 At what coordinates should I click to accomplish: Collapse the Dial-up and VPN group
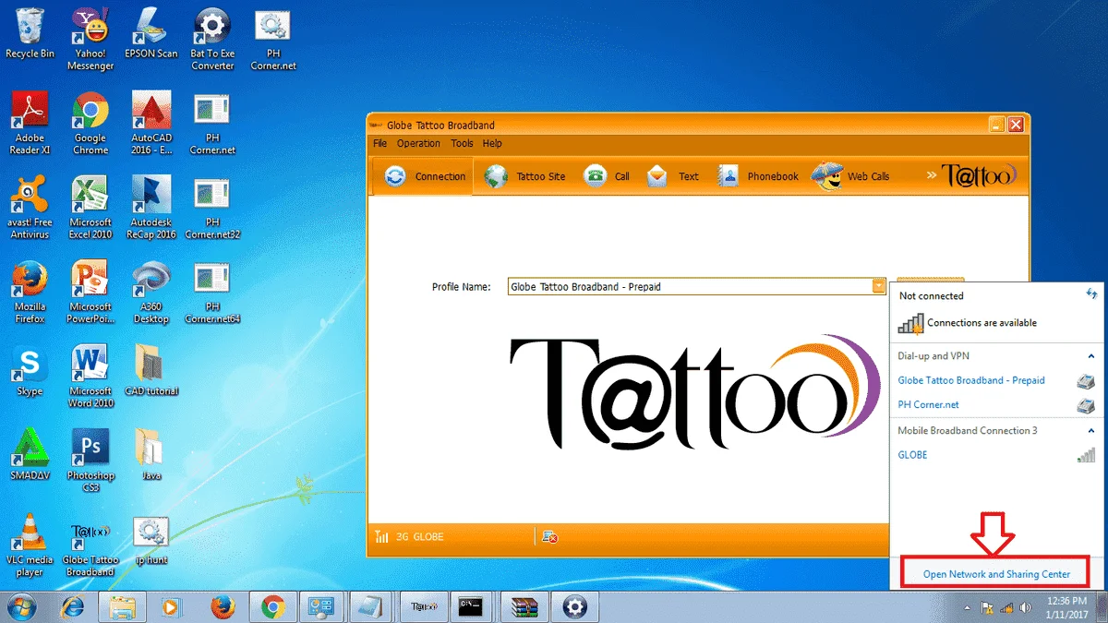(1090, 356)
